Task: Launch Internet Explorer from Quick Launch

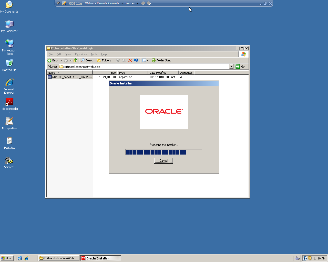Action: point(26,258)
